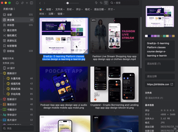
Task: Select the Fashion Live Stream video thumbnail
Action: tap(115, 36)
